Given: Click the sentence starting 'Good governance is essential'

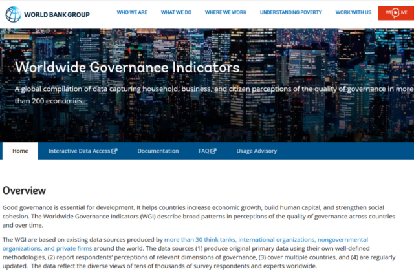Looking at the screenshot, I should (x=69, y=207).
